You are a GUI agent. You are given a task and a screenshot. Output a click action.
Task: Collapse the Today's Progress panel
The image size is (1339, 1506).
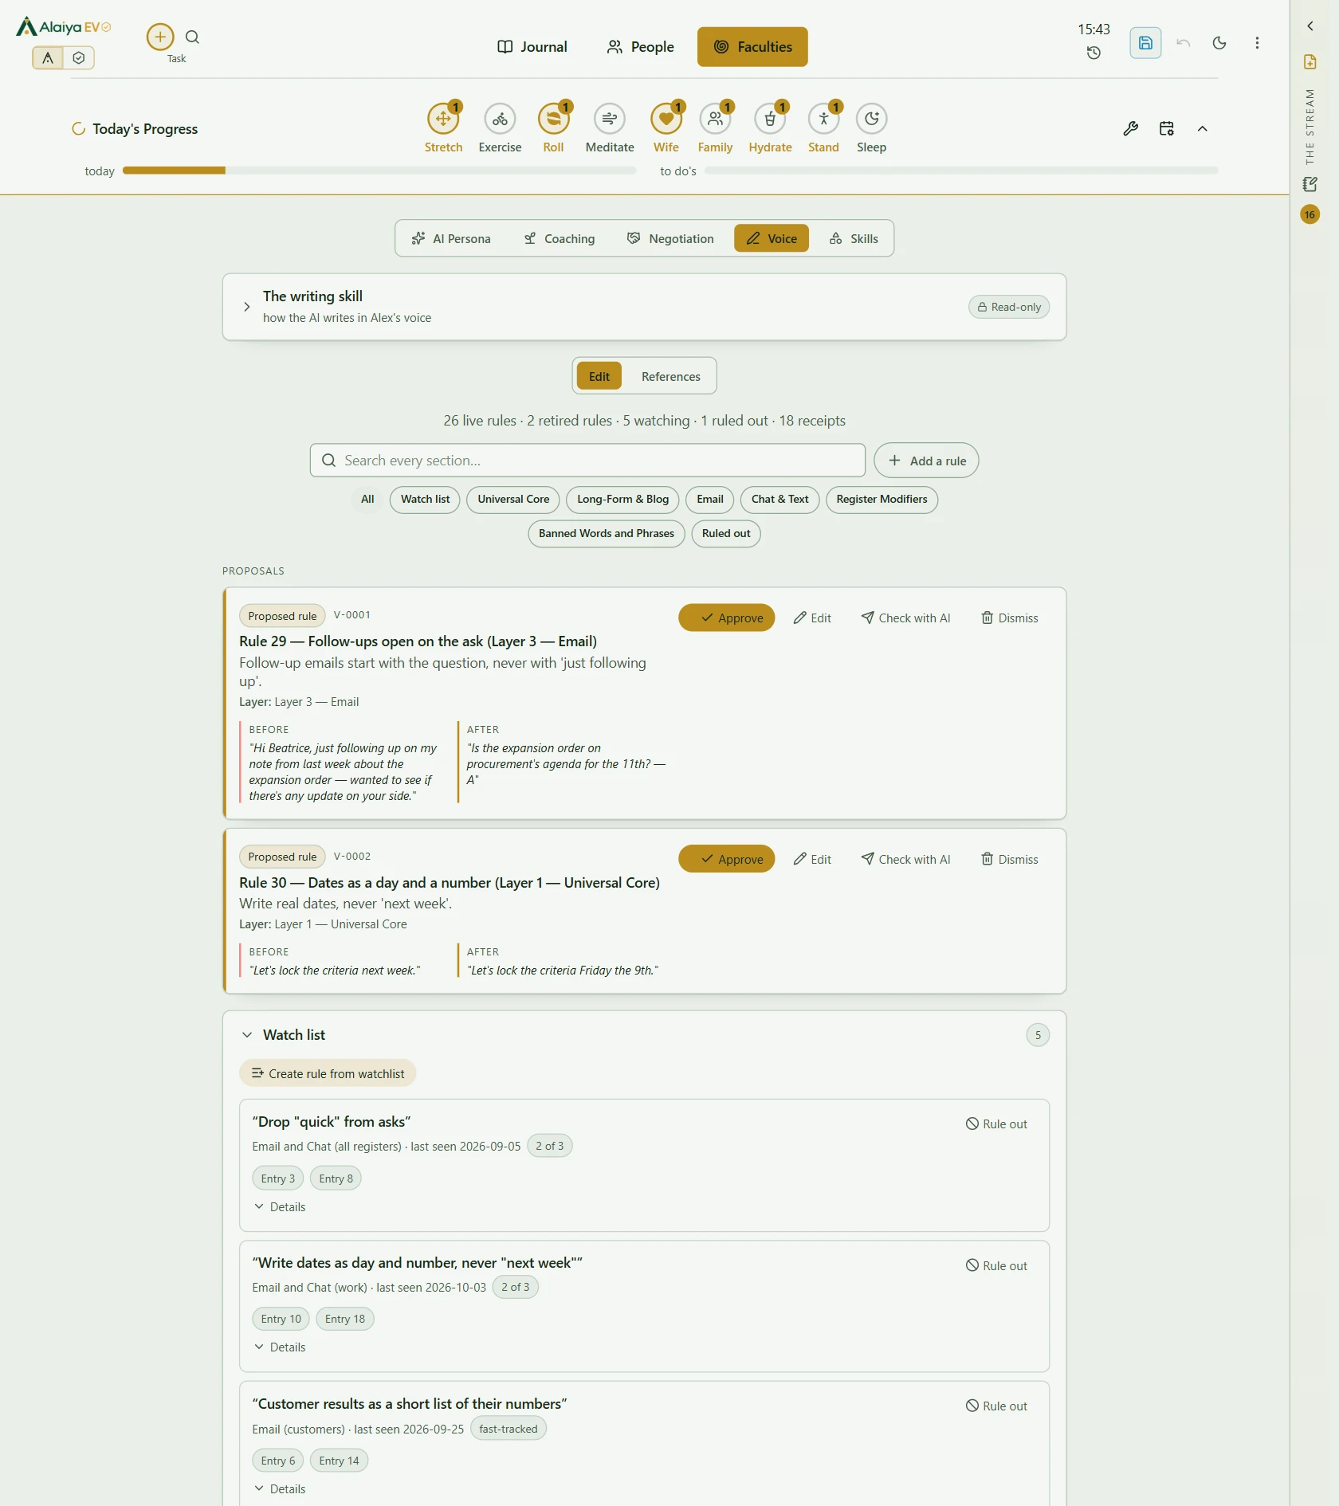pyautogui.click(x=1203, y=128)
